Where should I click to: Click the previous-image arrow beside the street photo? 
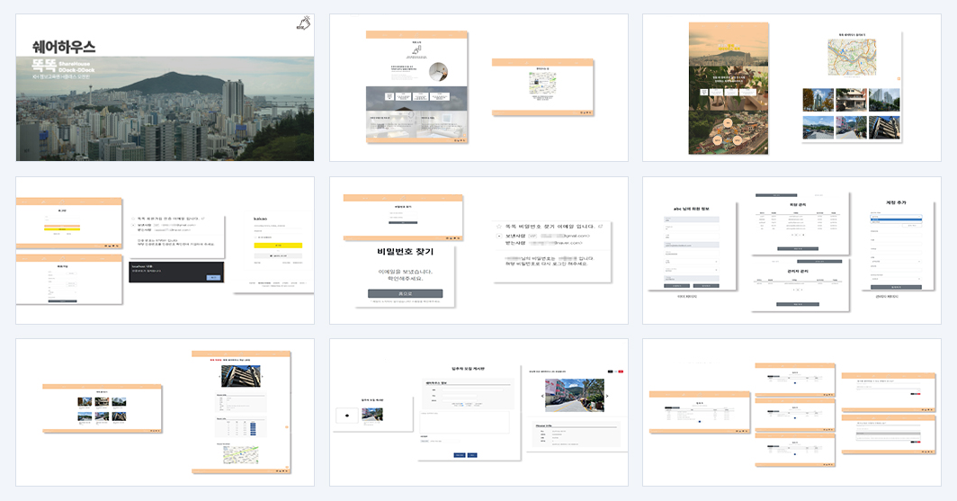tap(542, 396)
